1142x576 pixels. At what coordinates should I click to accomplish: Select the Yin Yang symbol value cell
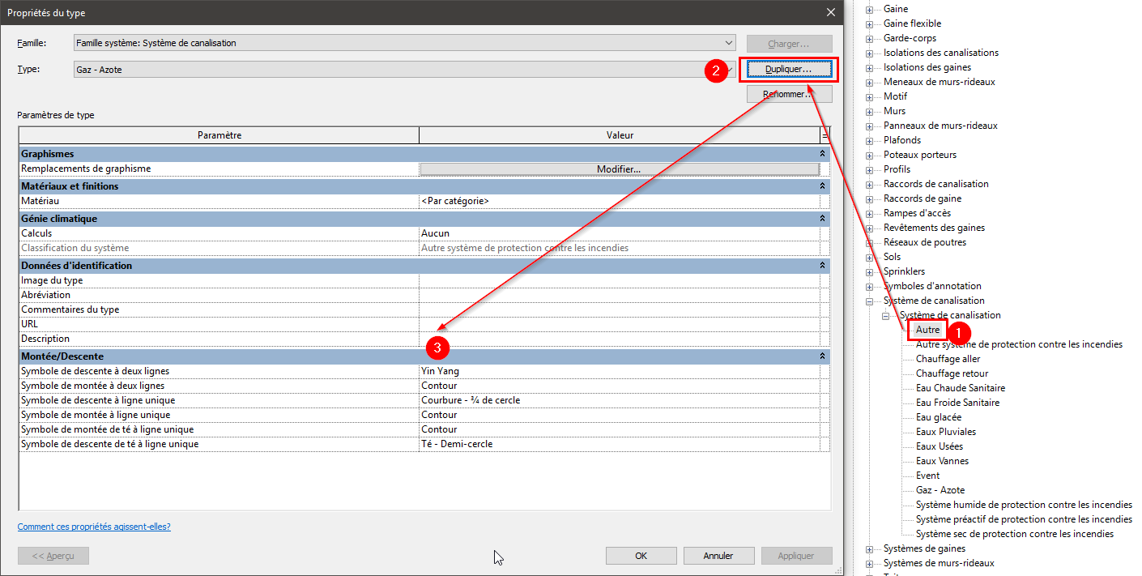[x=619, y=371]
